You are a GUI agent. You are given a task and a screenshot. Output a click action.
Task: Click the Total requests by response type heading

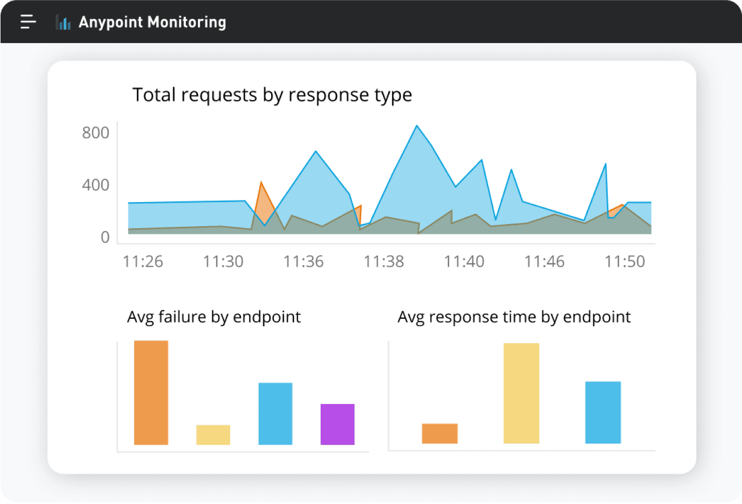[x=273, y=95]
